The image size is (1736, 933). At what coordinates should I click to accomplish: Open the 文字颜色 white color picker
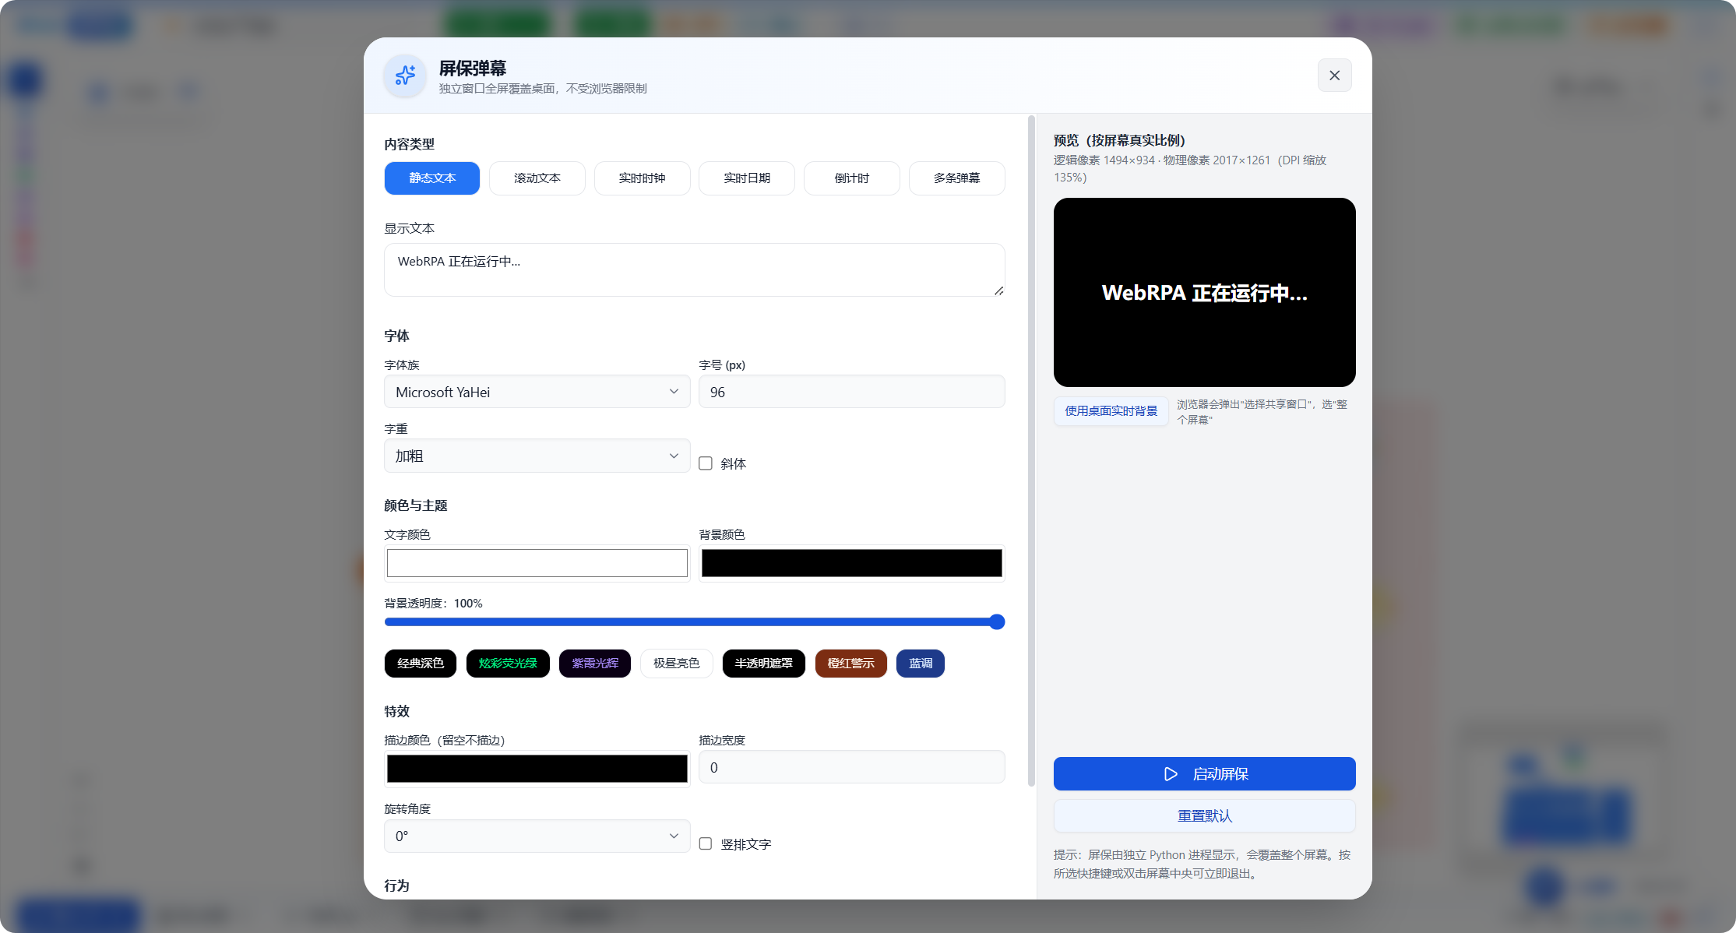pos(537,563)
